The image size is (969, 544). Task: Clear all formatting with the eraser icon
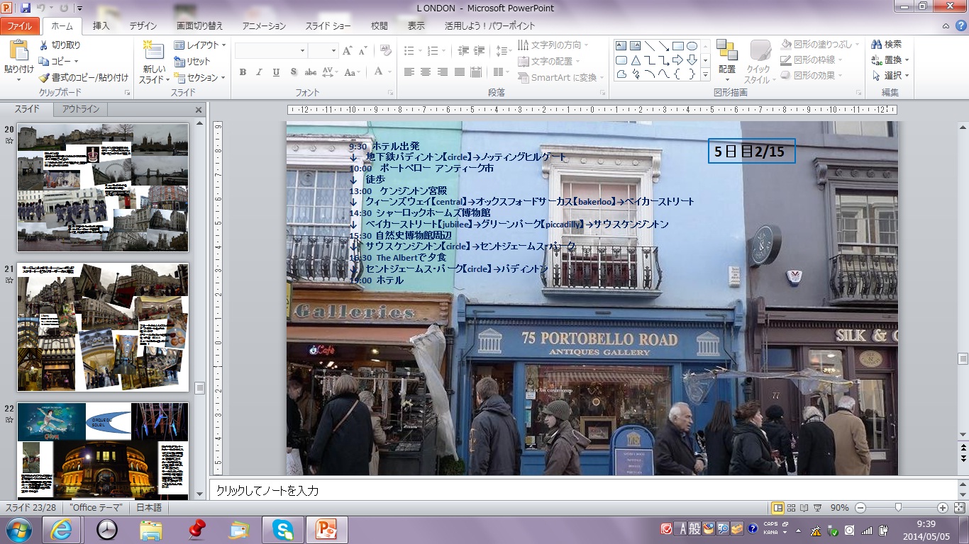click(385, 50)
